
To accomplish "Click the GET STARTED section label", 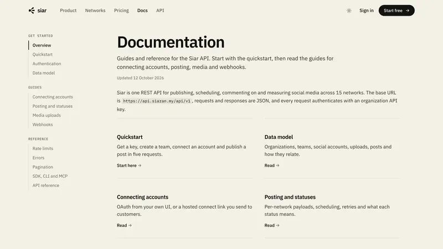I will (40, 36).
